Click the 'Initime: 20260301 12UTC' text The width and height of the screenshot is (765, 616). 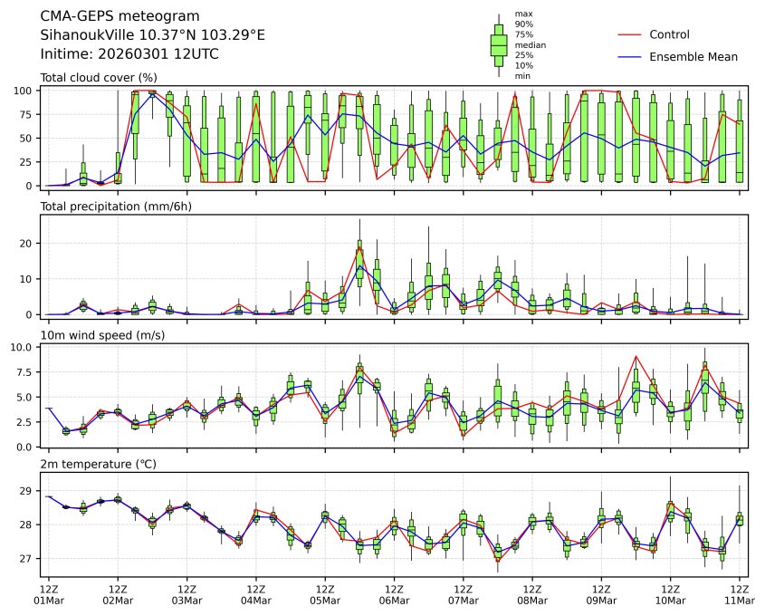pyautogui.click(x=129, y=54)
